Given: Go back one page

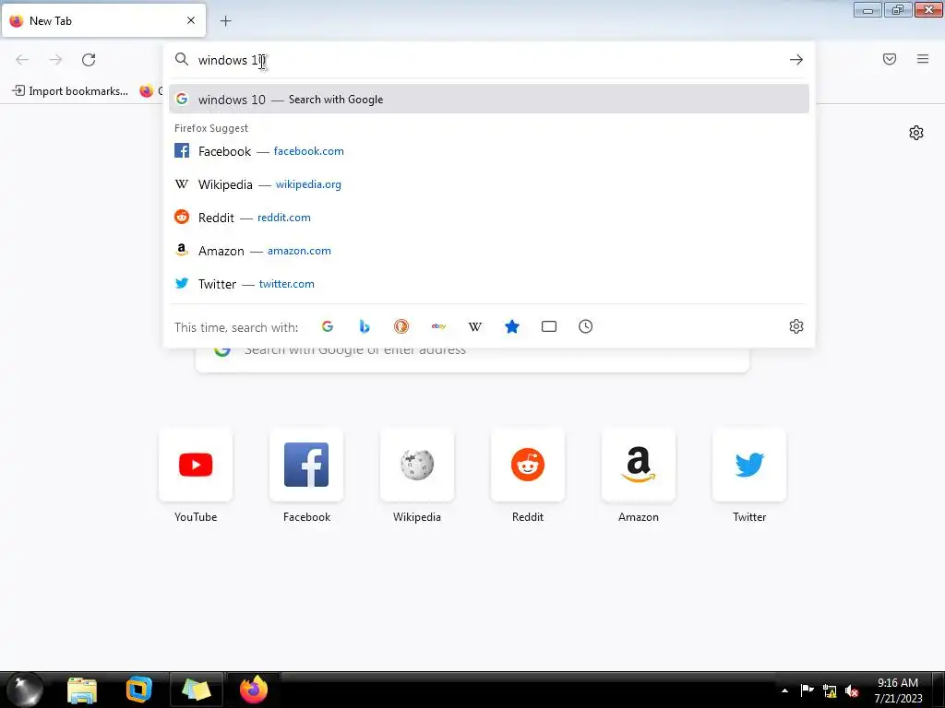Looking at the screenshot, I should 22,60.
